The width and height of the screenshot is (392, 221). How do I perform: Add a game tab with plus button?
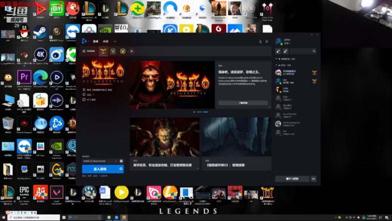click(x=131, y=51)
